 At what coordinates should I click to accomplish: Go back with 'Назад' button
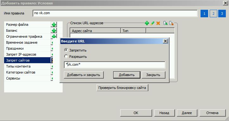tap(164, 113)
